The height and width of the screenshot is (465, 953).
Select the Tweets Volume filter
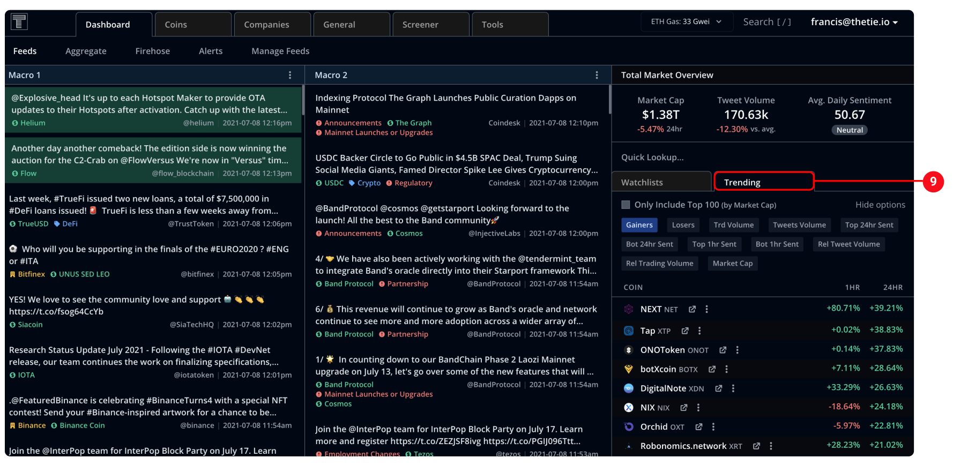pos(799,225)
